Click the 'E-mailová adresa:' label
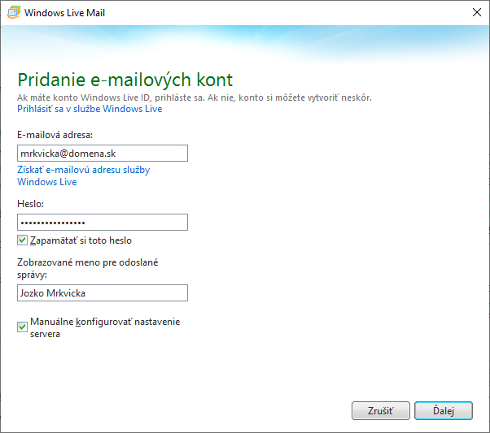Screen dimensions: 490x433 pyautogui.click(x=55, y=135)
